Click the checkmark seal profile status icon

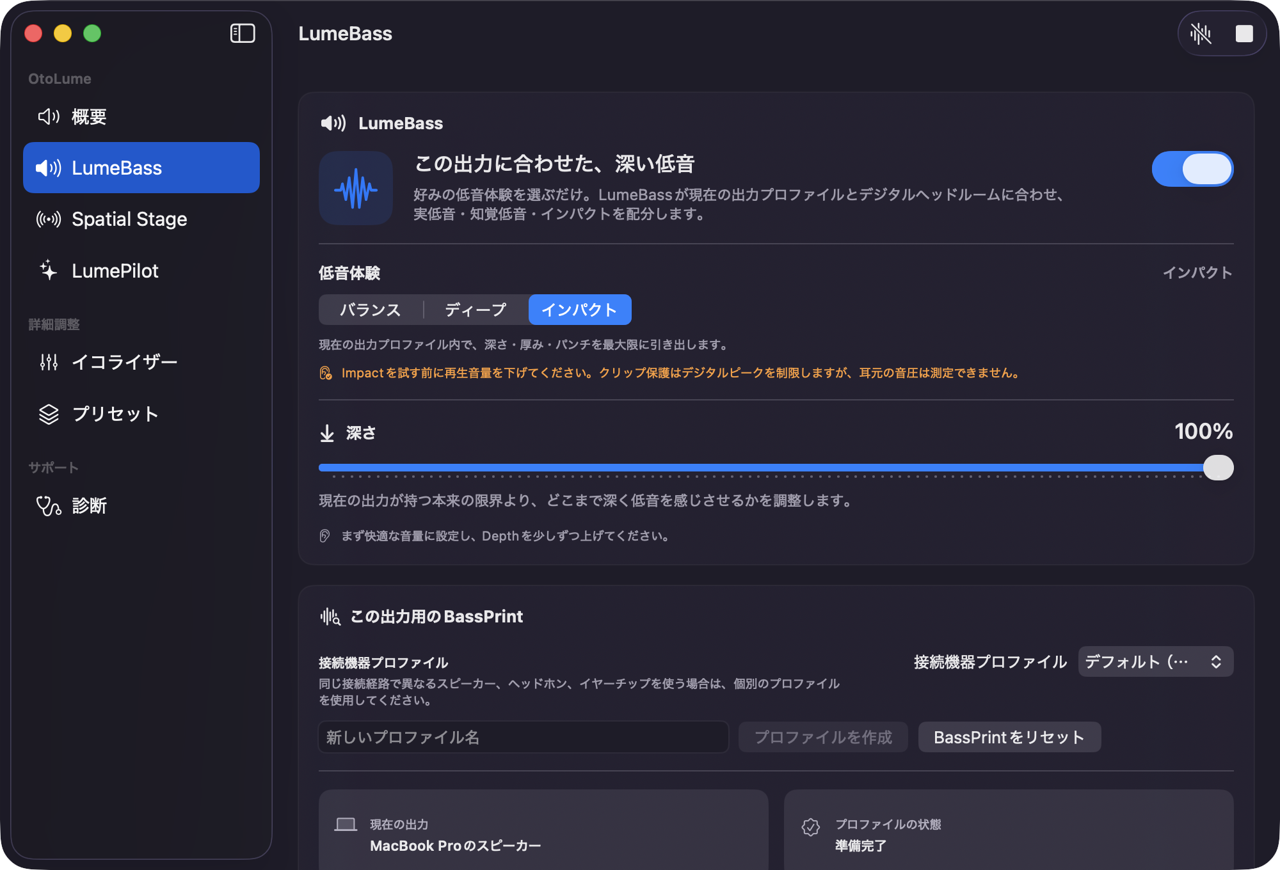[811, 827]
